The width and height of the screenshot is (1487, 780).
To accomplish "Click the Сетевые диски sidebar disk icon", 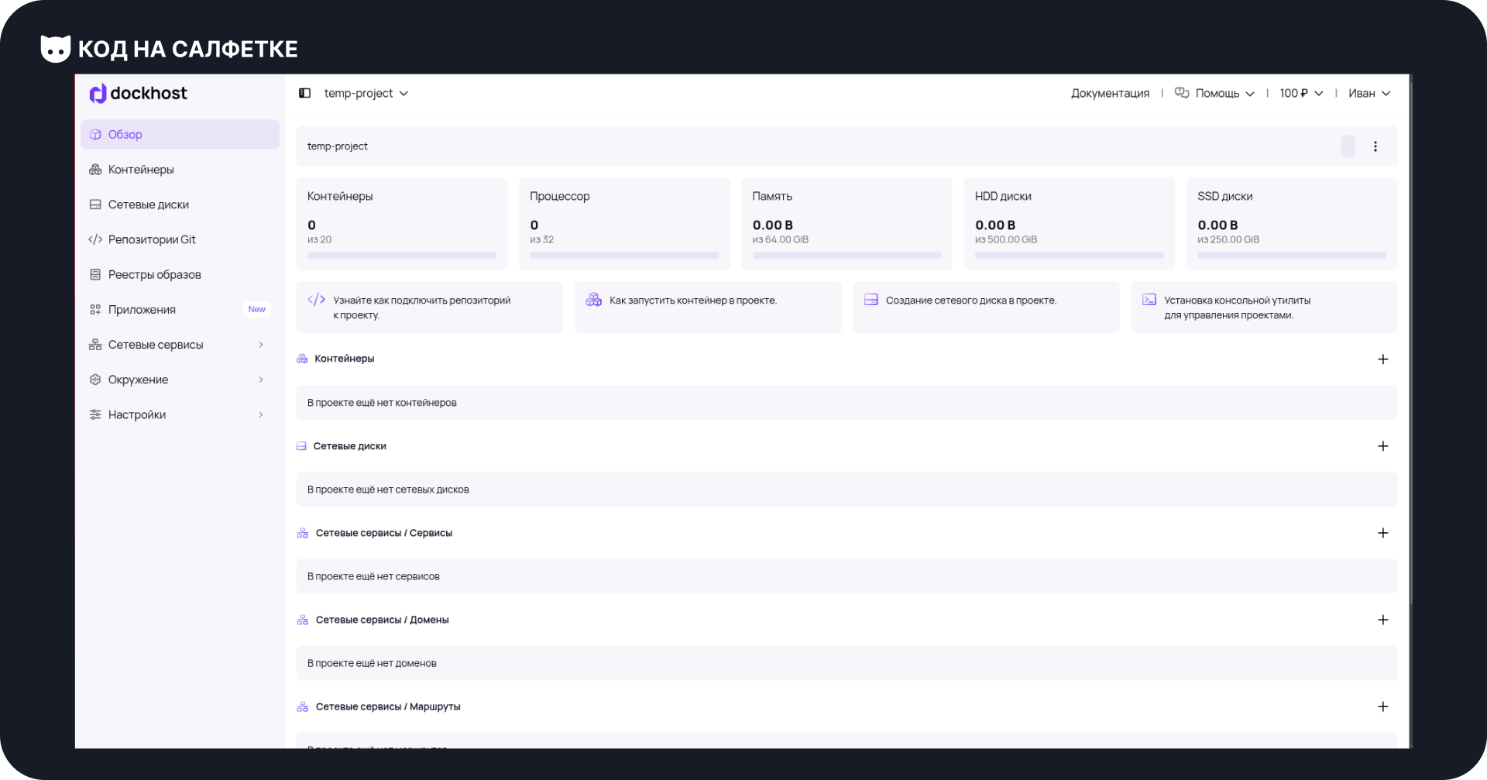I will (95, 204).
